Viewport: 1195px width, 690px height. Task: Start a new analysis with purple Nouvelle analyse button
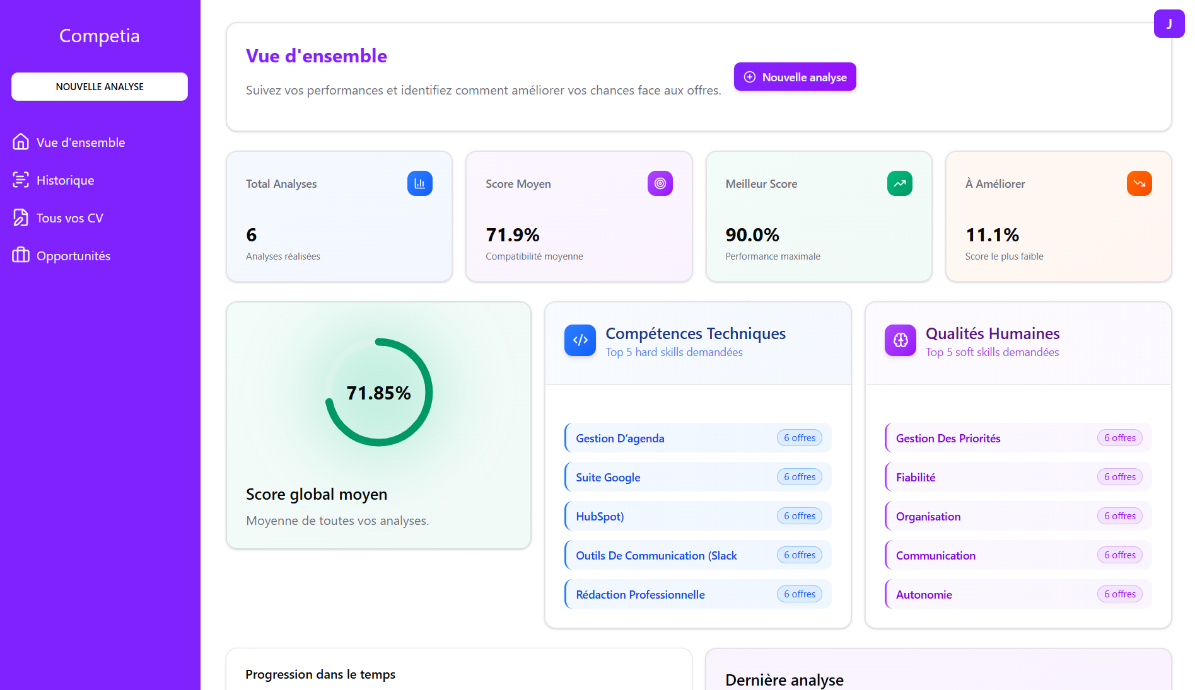(795, 77)
